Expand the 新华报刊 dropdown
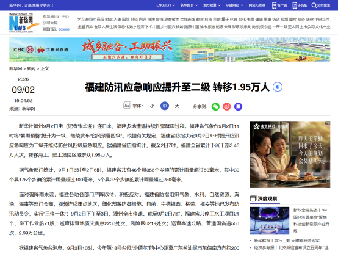Viewport: 338px width, 254px height. coord(189,5)
